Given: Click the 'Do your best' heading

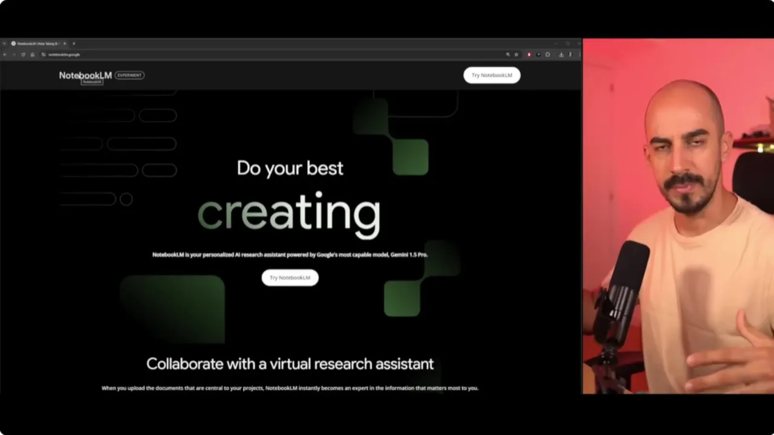Looking at the screenshot, I should coord(290,167).
